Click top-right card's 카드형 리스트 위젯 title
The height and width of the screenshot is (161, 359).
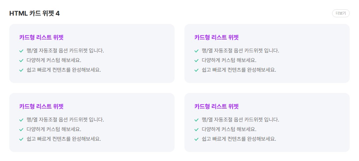[x=216, y=37]
